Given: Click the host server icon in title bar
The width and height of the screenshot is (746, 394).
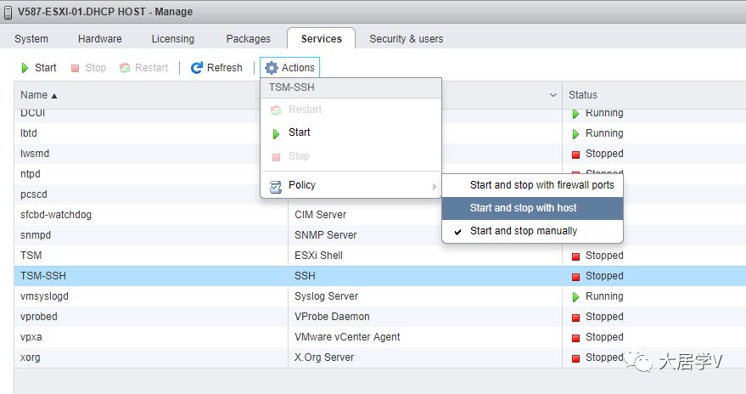Looking at the screenshot, I should tap(8, 12).
